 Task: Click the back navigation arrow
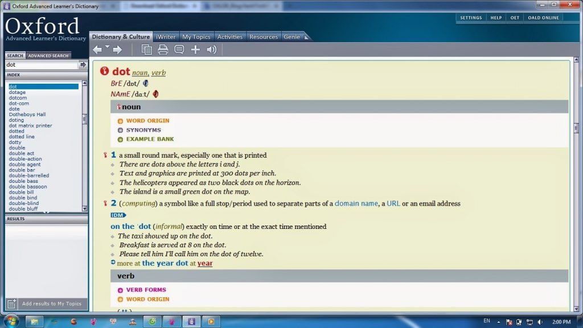pos(97,50)
